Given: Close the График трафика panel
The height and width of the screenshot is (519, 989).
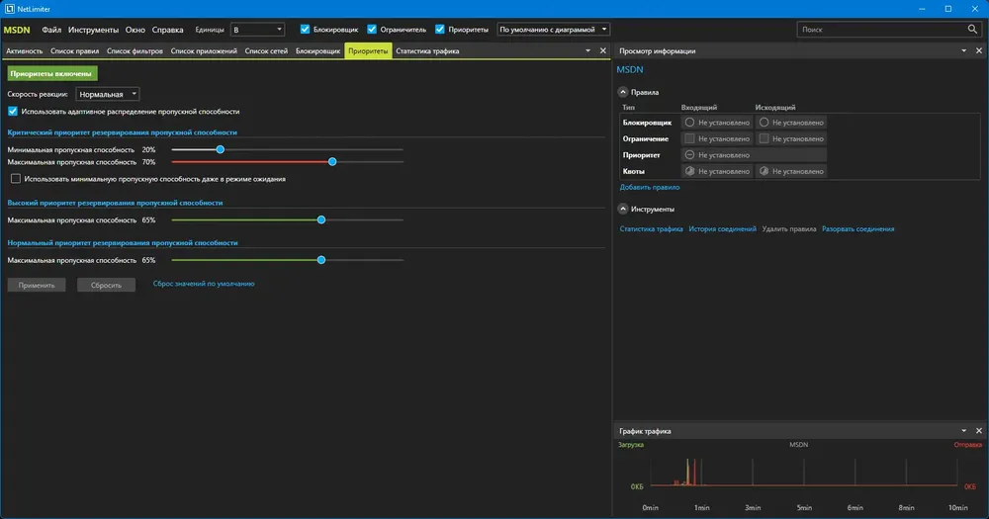Looking at the screenshot, I should coord(979,431).
